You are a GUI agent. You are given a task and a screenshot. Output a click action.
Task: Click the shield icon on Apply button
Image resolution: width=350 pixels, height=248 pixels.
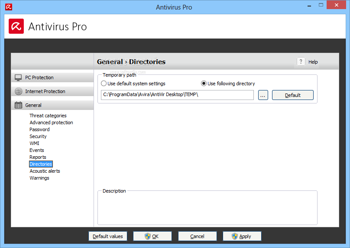pyautogui.click(x=235, y=236)
